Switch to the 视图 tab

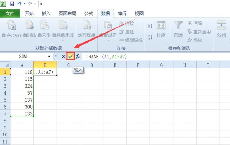point(139,13)
